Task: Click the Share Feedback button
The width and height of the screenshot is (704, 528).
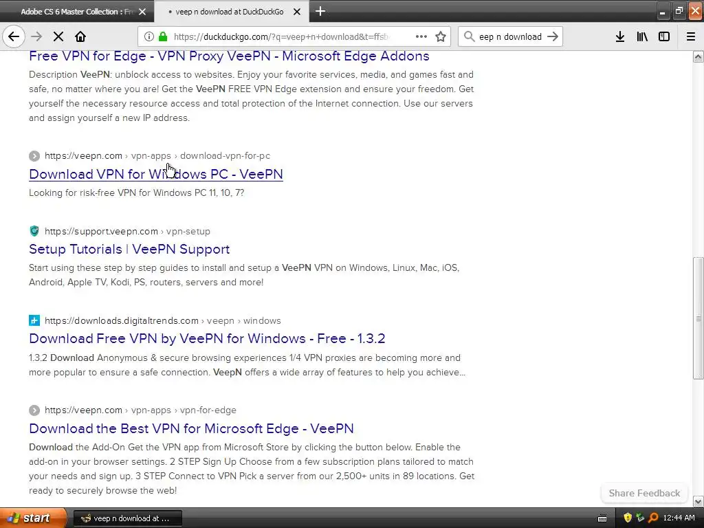Action: point(644,493)
